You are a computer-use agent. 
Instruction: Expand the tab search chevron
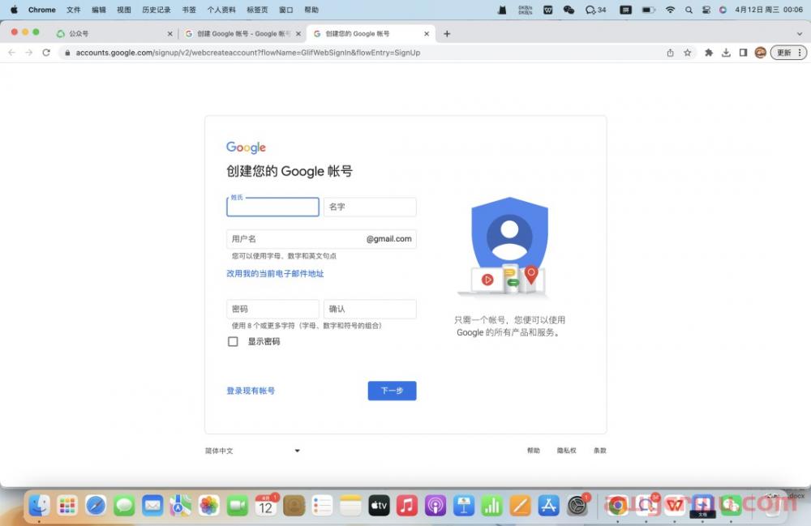click(x=800, y=33)
